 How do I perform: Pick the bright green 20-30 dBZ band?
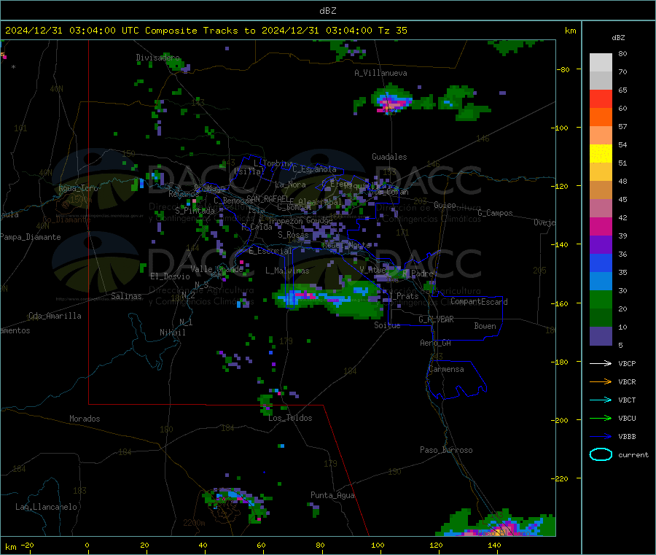point(601,299)
